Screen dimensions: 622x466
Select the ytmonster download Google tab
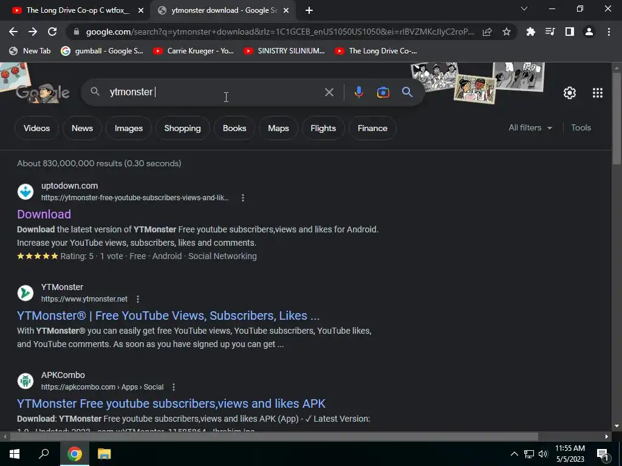(x=223, y=10)
